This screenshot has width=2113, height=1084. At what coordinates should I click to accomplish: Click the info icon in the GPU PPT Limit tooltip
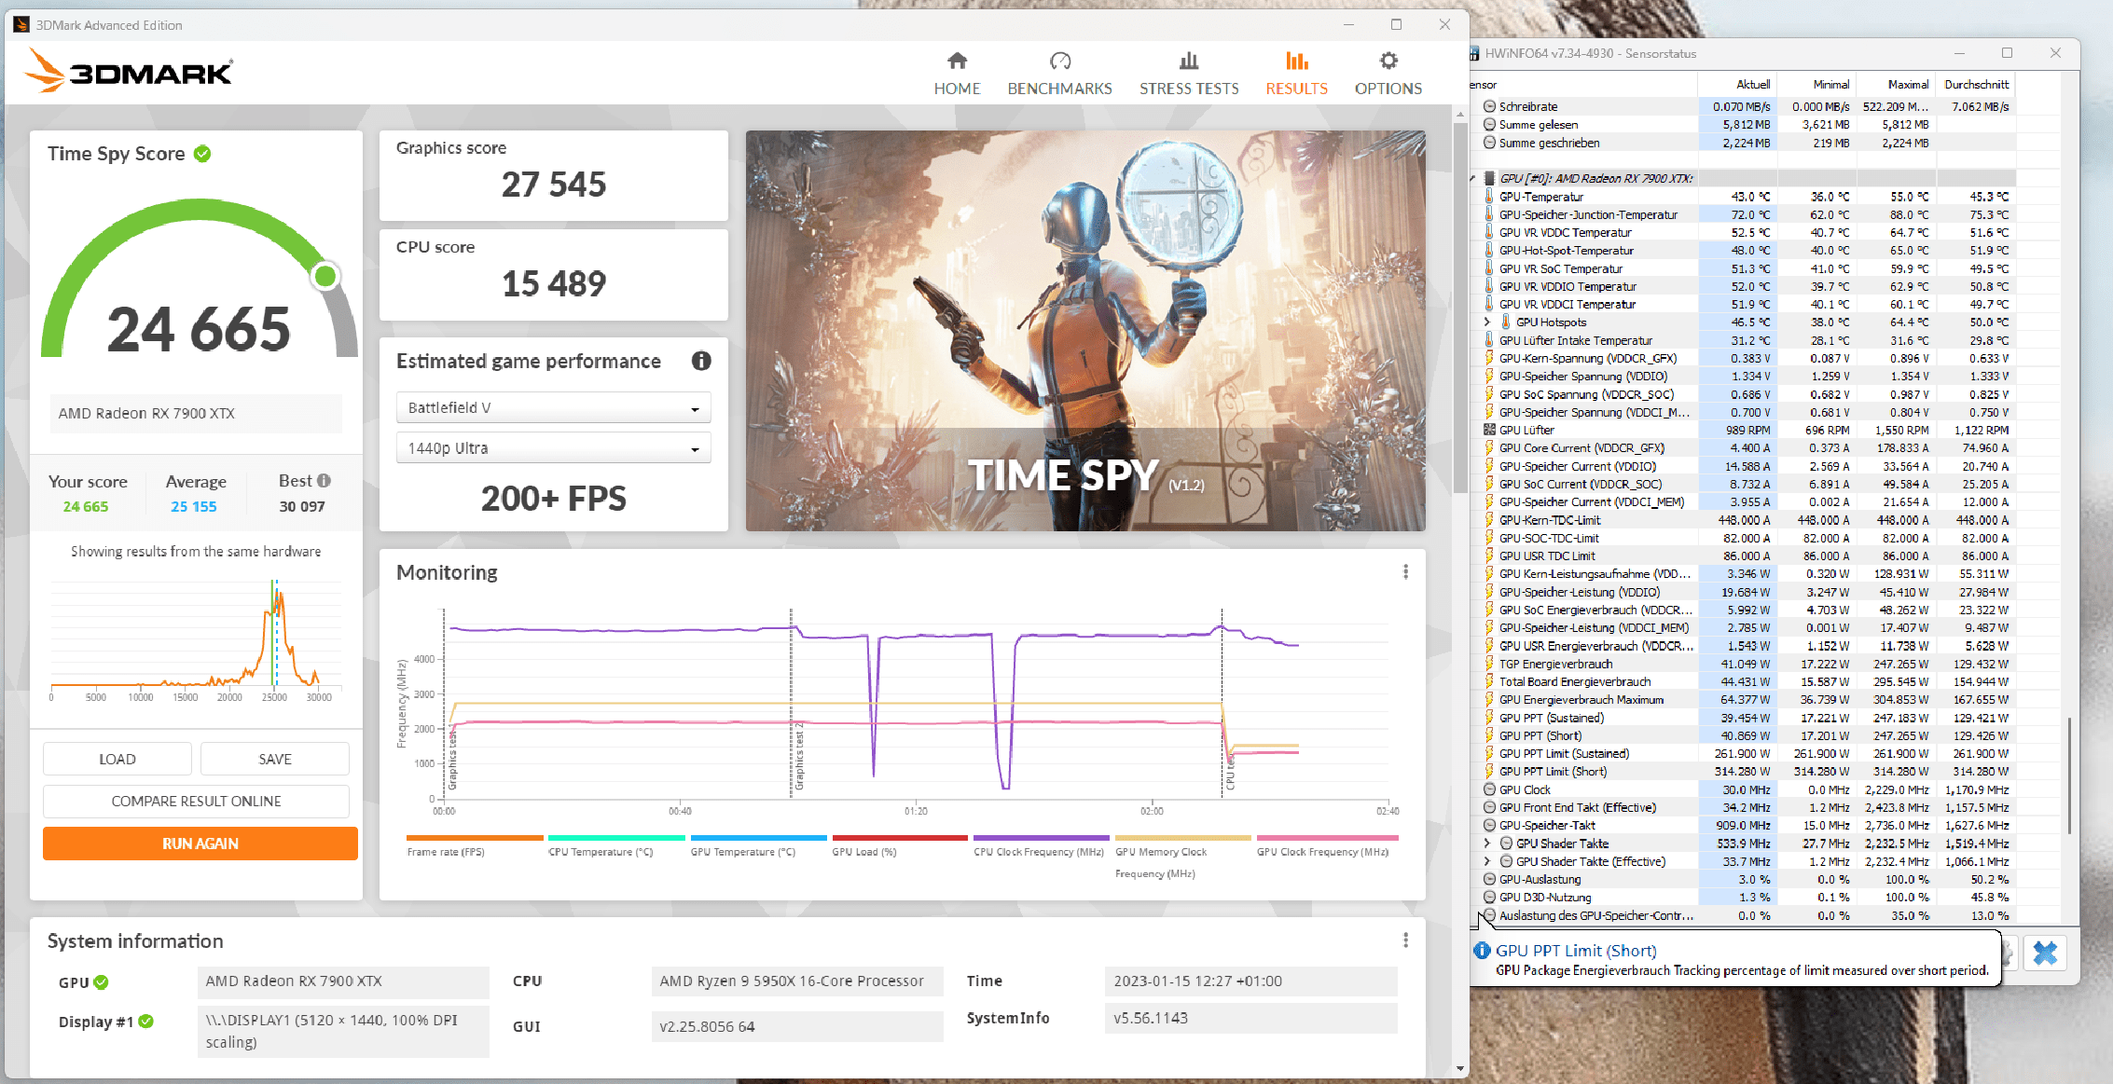[x=1481, y=951]
